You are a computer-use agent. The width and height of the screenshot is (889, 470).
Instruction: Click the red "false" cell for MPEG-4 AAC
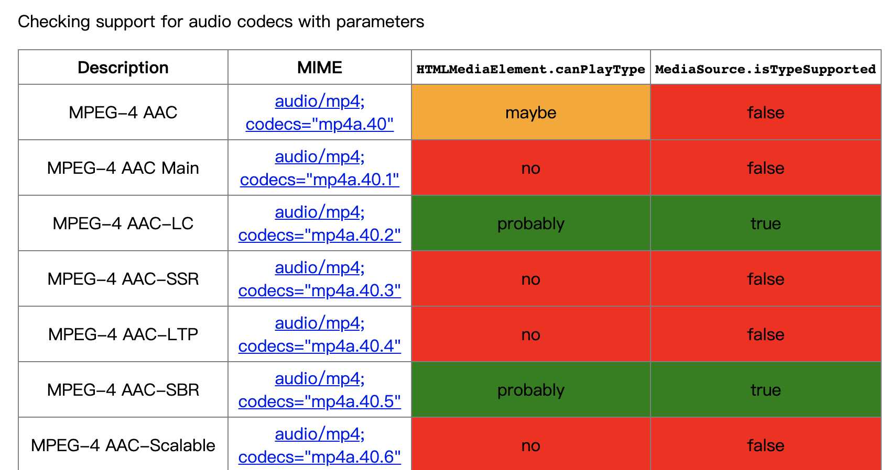(x=765, y=112)
